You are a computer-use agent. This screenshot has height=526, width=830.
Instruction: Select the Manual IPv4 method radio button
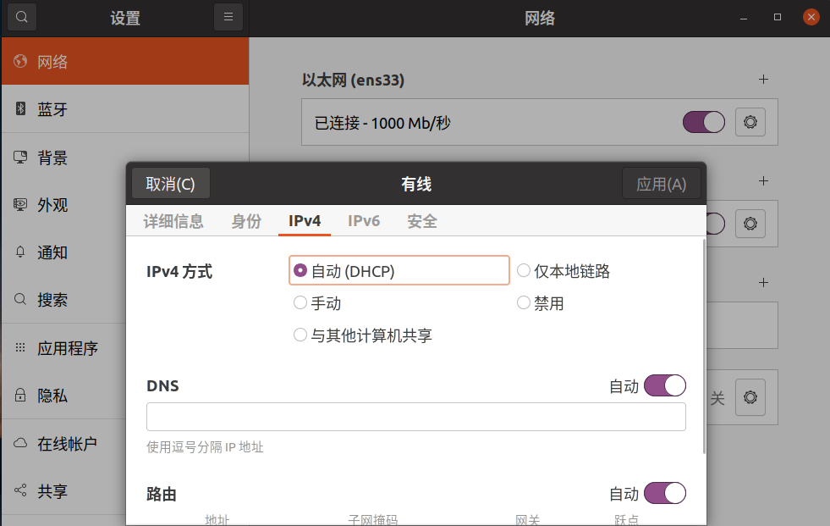(300, 303)
